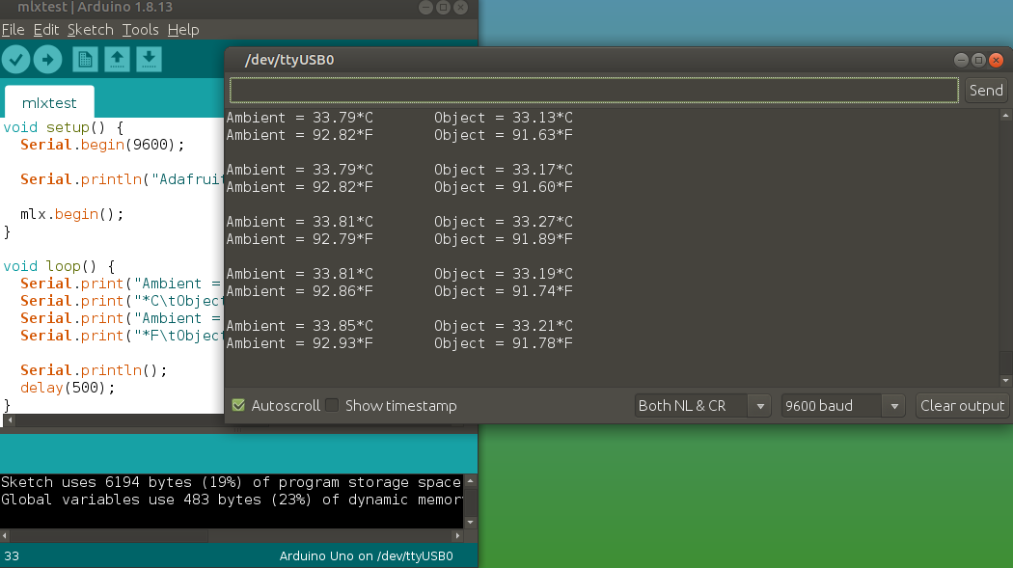1013x568 pixels.
Task: Open the File menu
Action: 13,29
